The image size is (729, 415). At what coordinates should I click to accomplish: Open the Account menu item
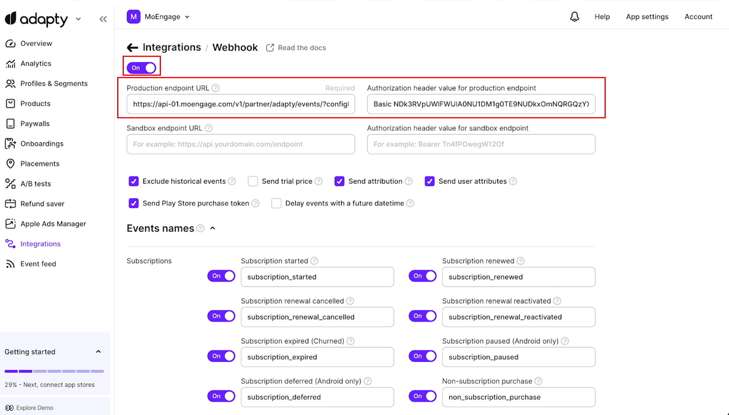click(698, 17)
